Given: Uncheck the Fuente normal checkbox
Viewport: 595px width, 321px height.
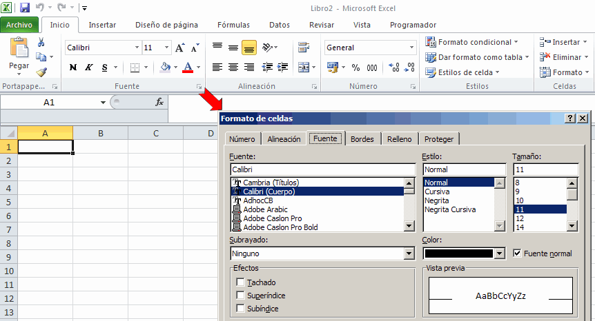Looking at the screenshot, I should 517,253.
